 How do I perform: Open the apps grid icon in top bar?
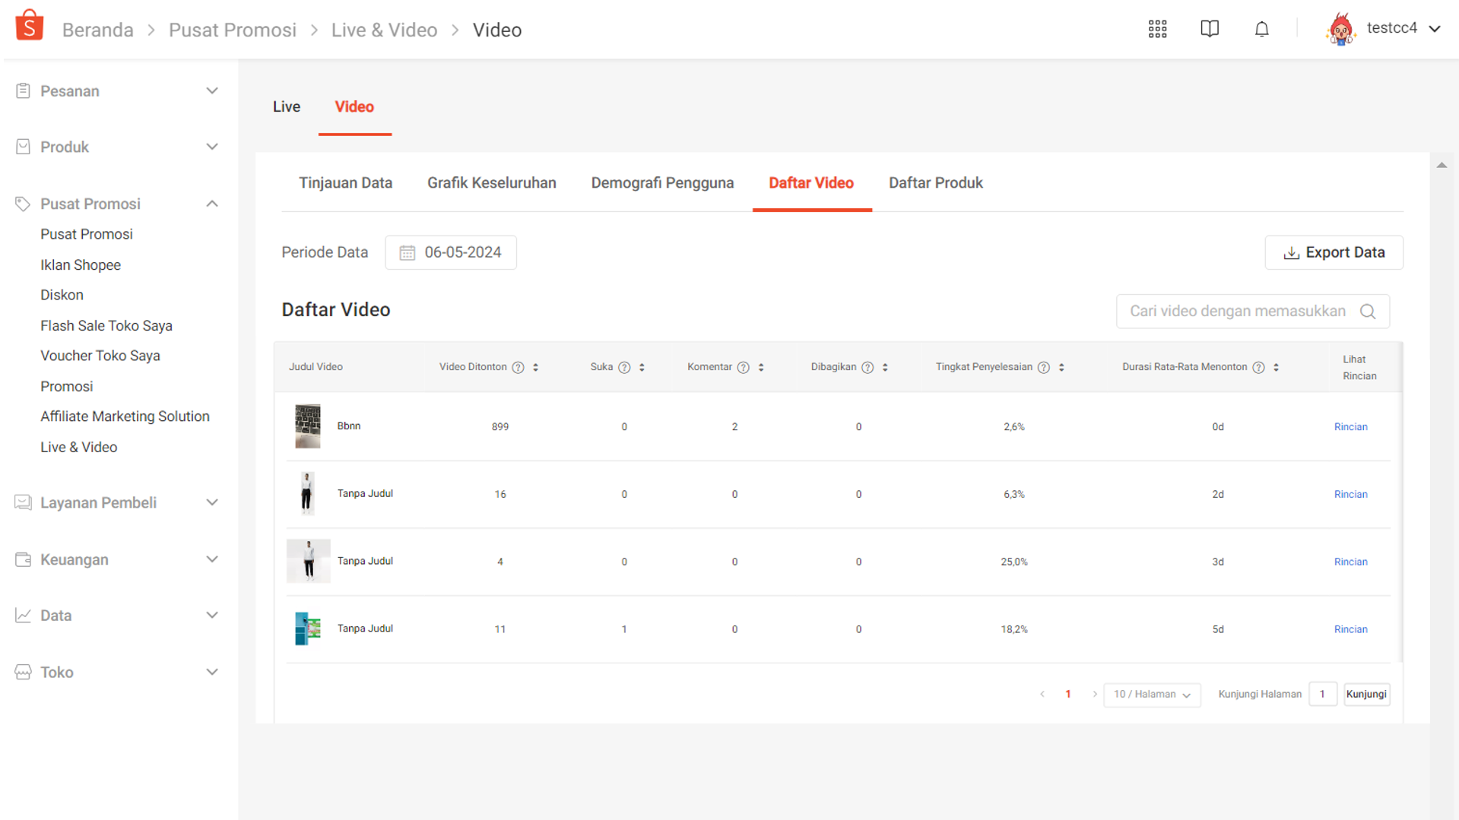(1157, 28)
